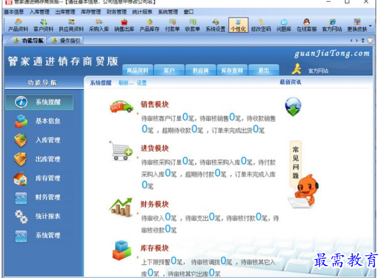This screenshot has width=383, height=278.
Task: Click 设置 link near 系统提醒
Action: 142,83
